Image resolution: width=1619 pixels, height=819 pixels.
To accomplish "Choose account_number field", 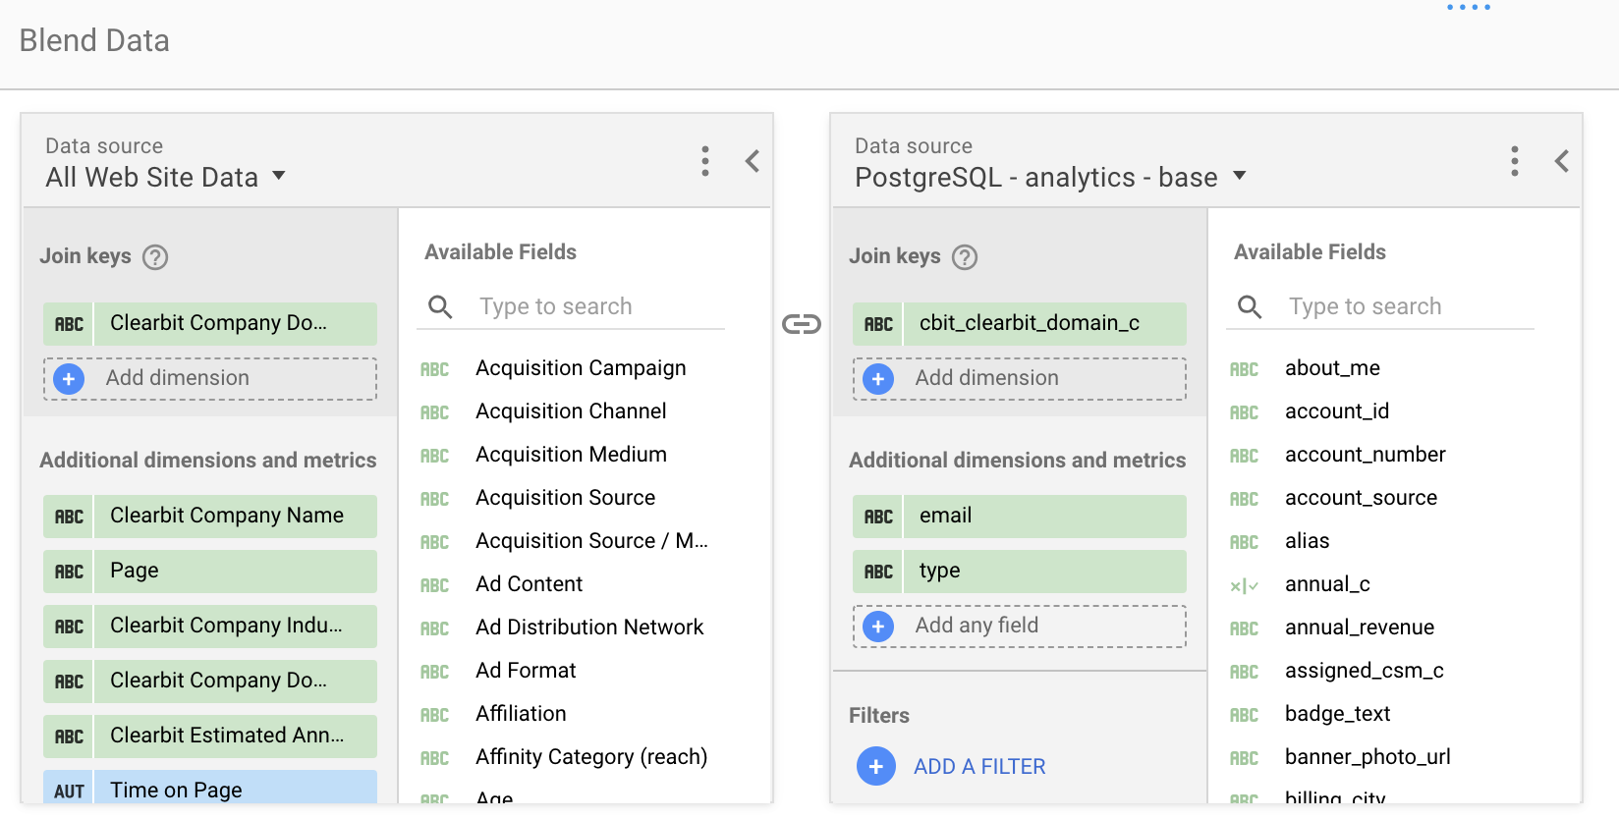I will [1365, 455].
